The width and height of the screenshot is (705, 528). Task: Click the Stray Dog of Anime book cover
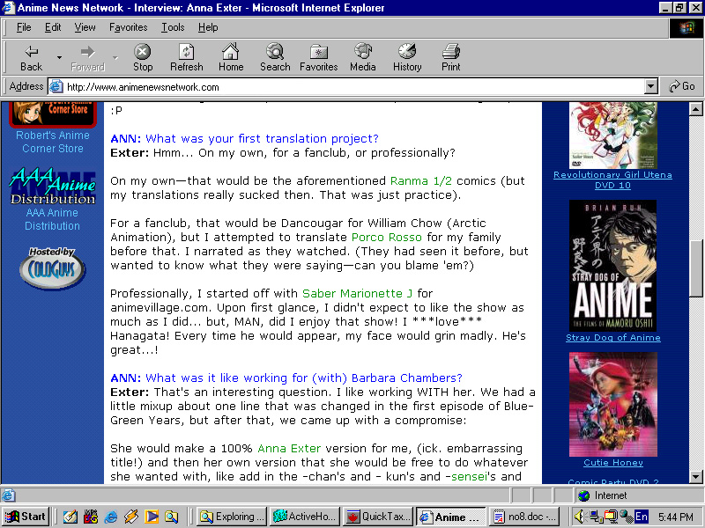tap(612, 266)
